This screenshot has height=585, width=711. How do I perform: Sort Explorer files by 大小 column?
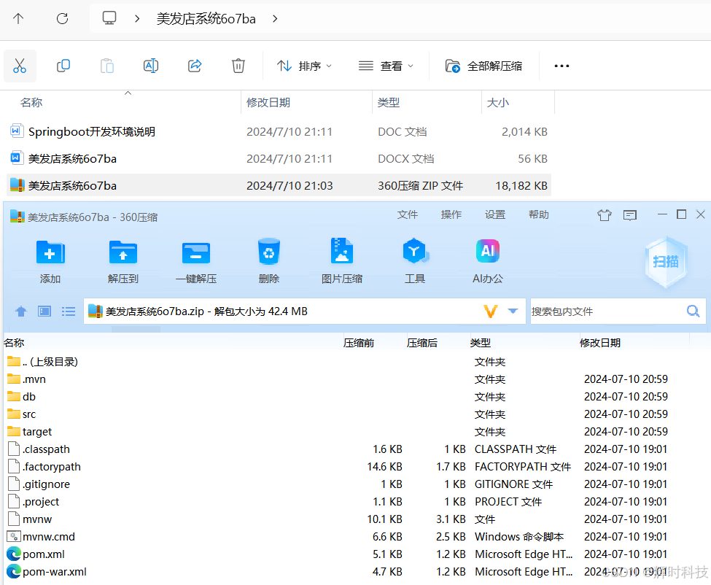pos(497,103)
